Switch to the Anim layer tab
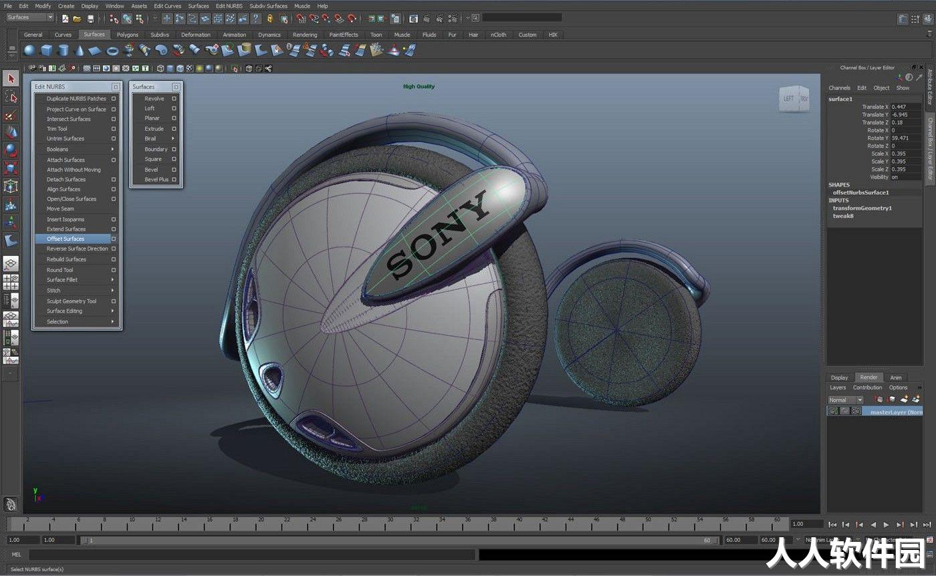The image size is (936, 576). (896, 378)
